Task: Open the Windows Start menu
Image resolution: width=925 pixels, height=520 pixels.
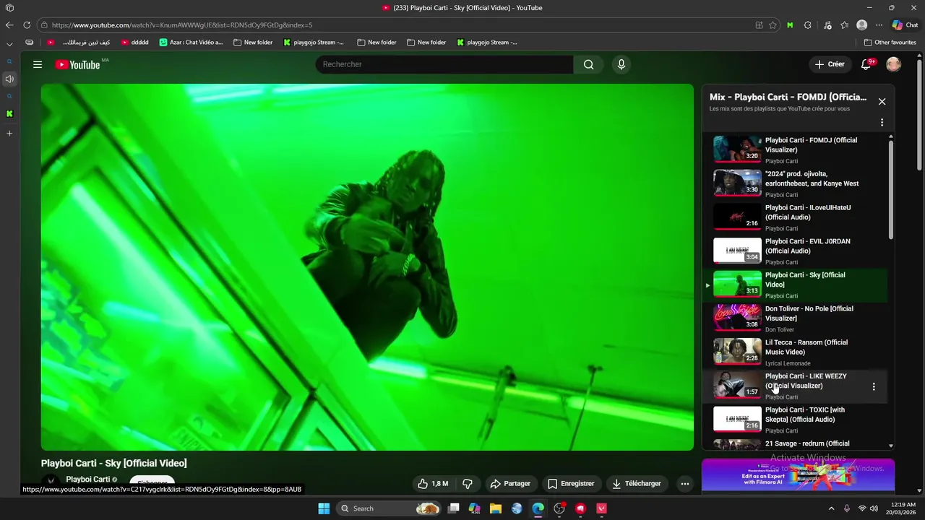Action: 324,508
